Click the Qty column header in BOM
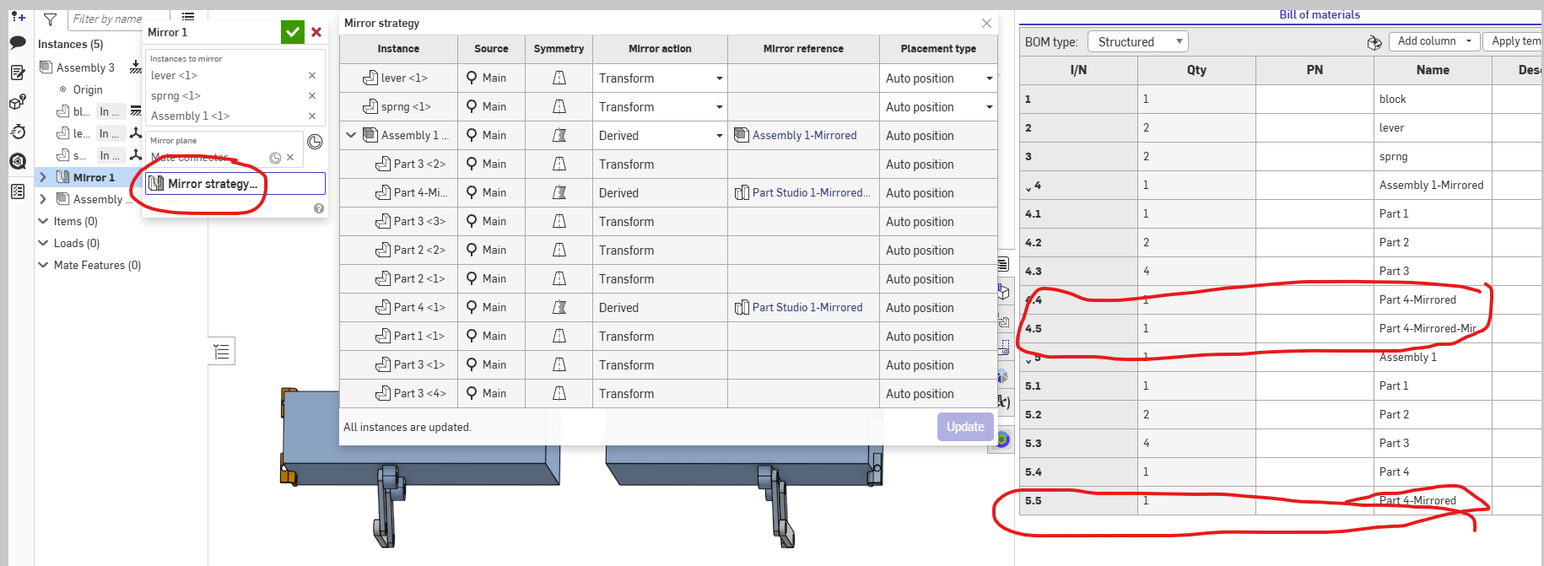Image resolution: width=1544 pixels, height=566 pixels. [1196, 70]
